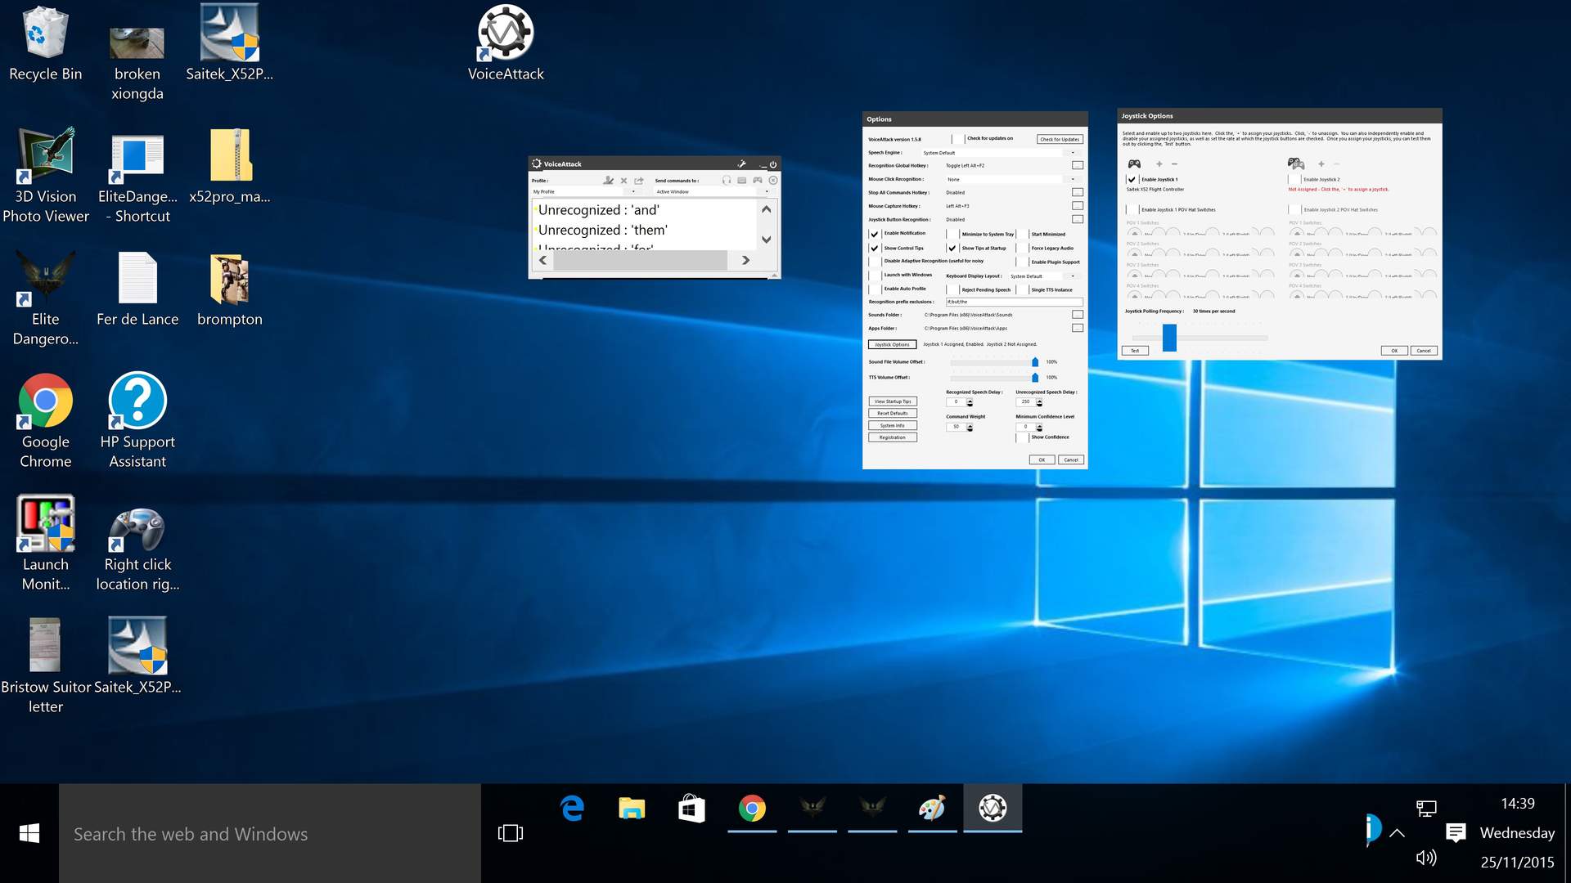This screenshot has width=1571, height=883.
Task: Click the Reset Defaults button
Action: (893, 414)
